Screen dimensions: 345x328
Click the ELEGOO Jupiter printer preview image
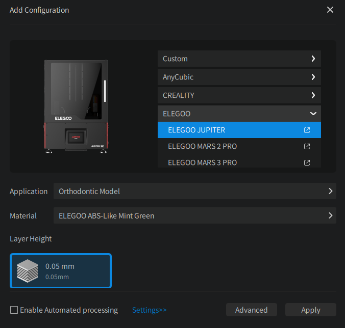click(x=76, y=106)
